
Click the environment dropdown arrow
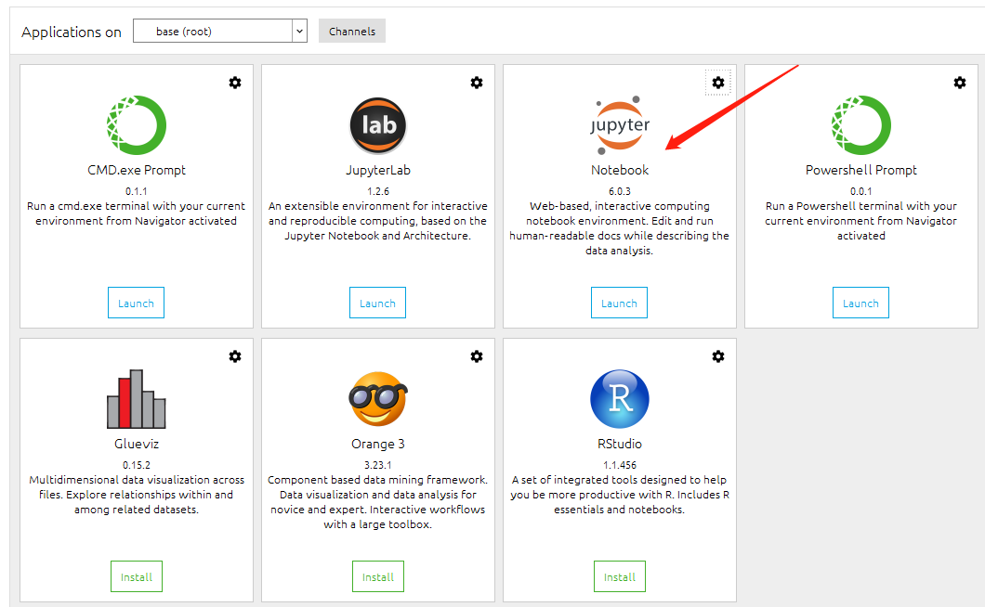point(299,31)
